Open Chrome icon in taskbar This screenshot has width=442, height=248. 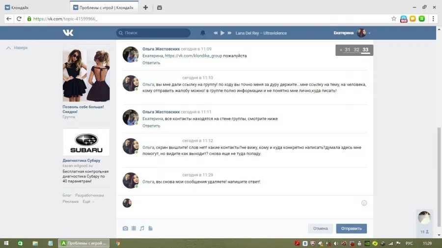tap(118, 243)
